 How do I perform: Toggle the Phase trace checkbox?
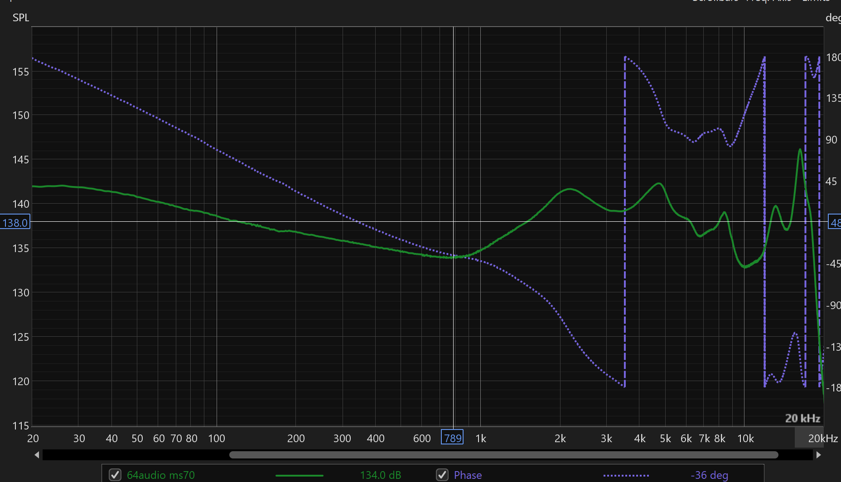click(x=442, y=475)
